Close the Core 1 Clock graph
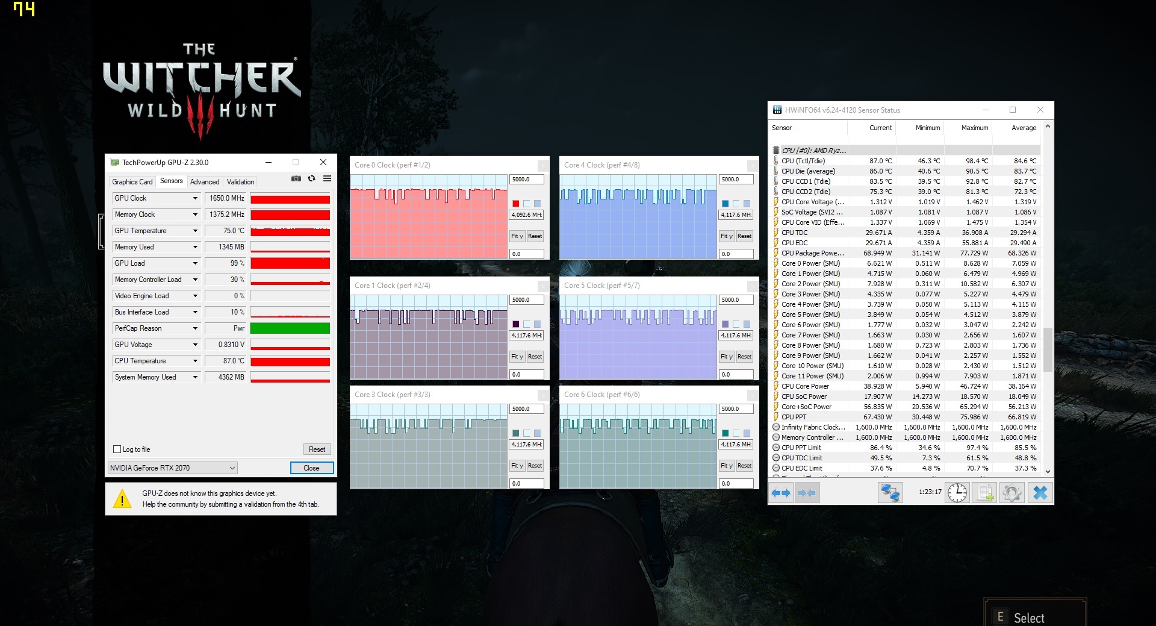Viewport: 1156px width, 626px height. (543, 286)
